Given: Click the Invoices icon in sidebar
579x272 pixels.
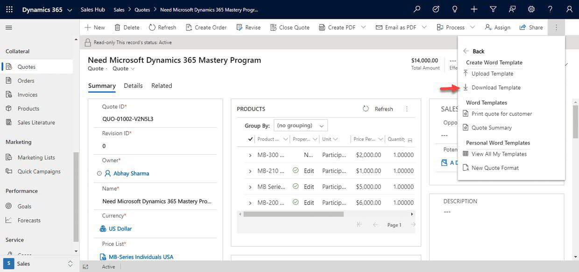Looking at the screenshot, I should click(8, 94).
